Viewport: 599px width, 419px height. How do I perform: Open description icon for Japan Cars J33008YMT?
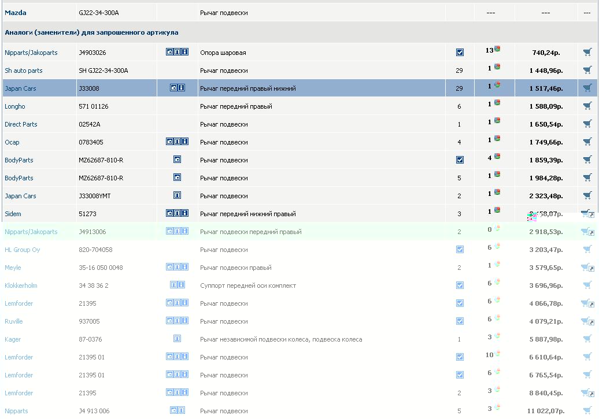click(178, 195)
